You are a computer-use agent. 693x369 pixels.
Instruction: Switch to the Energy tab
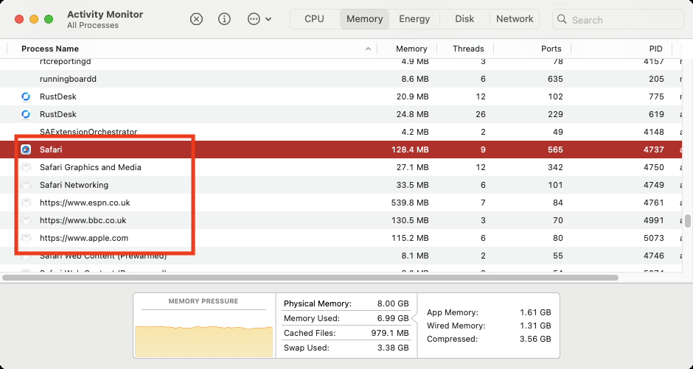pos(414,19)
